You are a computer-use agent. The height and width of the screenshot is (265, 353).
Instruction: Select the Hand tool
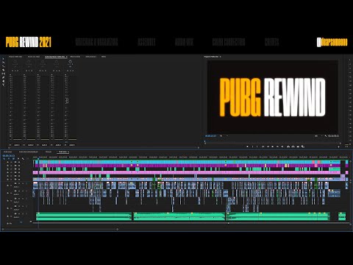point(4,81)
